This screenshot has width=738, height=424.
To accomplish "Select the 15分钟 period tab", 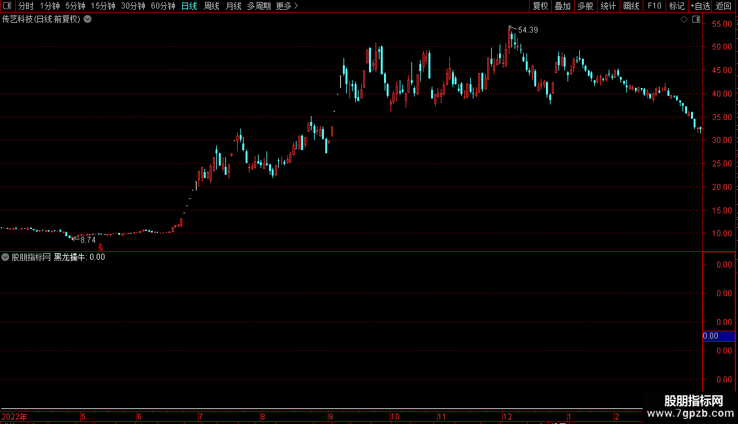I will [103, 6].
